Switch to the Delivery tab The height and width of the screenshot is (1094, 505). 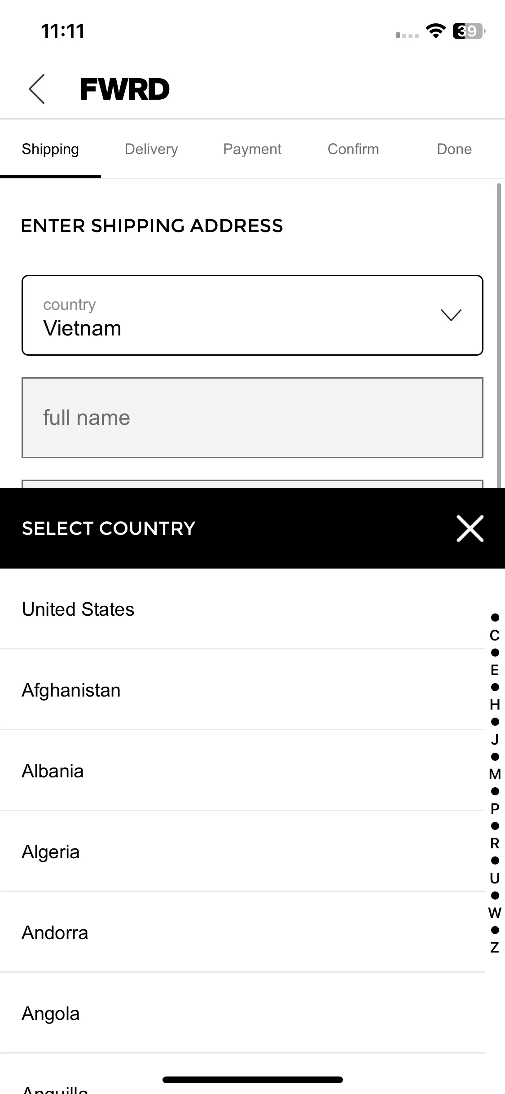pos(151,149)
